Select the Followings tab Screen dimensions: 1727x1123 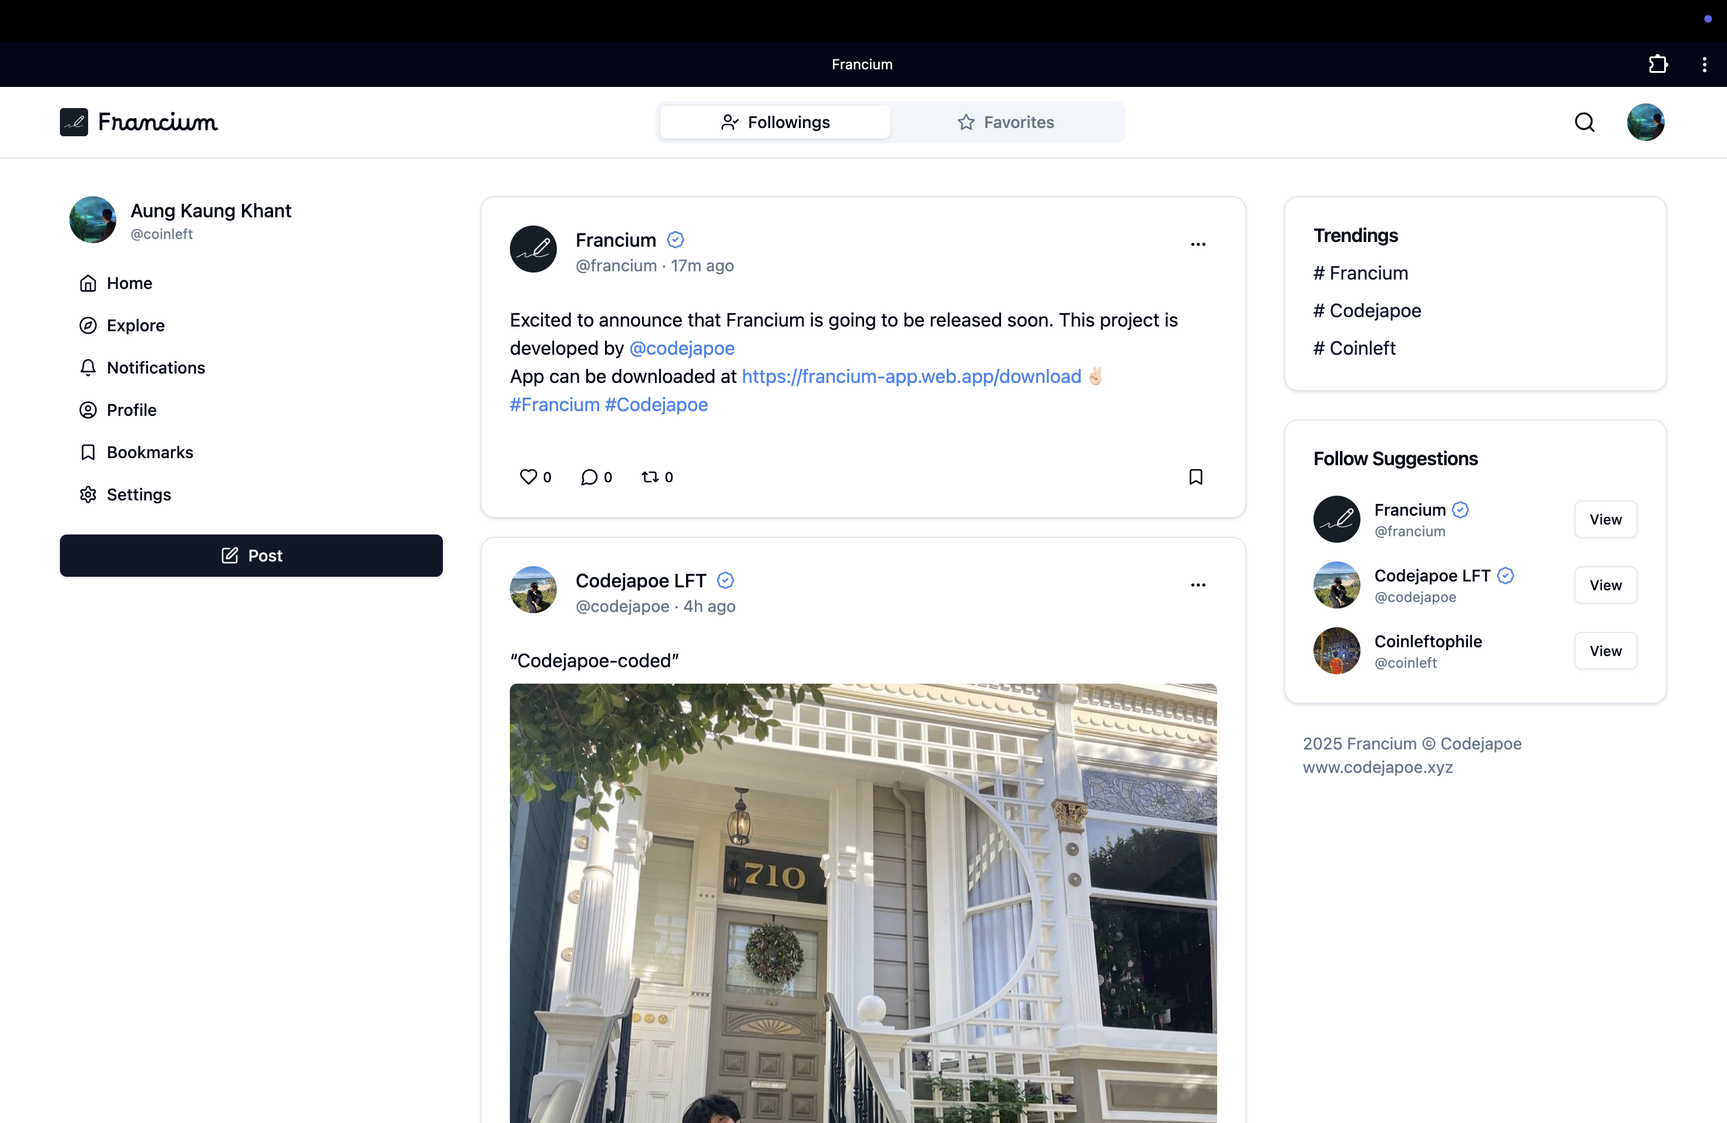[775, 122]
